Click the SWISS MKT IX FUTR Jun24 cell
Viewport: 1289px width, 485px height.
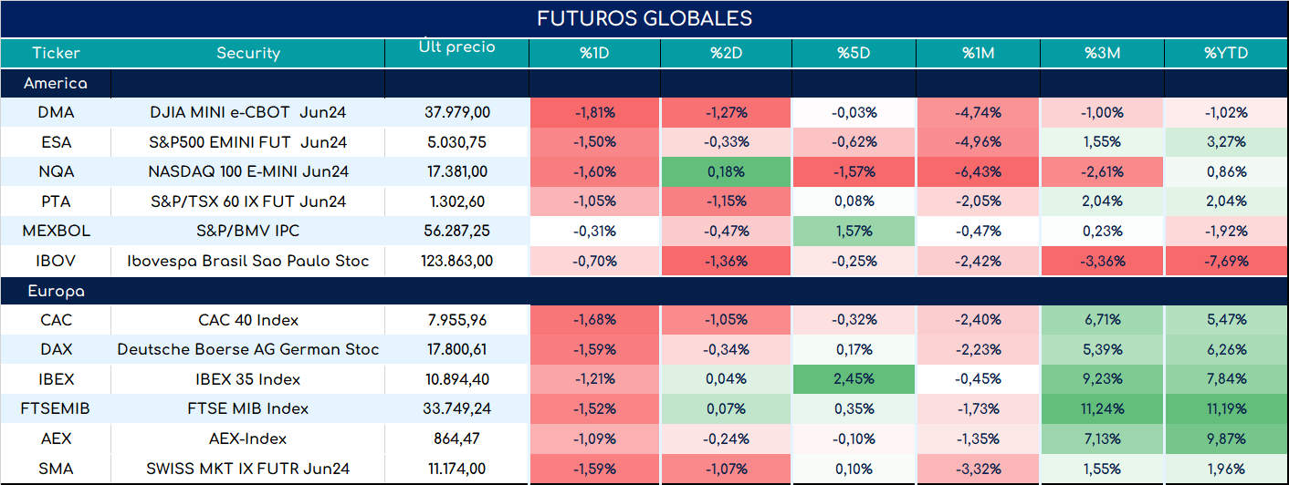[x=247, y=469]
